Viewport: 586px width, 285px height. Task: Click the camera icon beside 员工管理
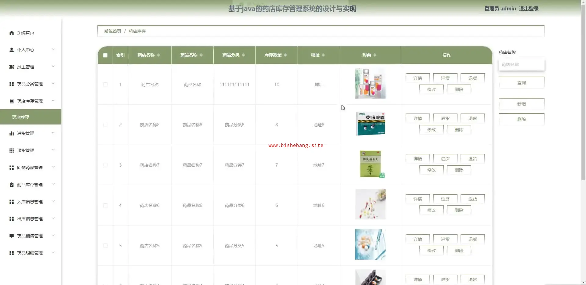coord(12,67)
